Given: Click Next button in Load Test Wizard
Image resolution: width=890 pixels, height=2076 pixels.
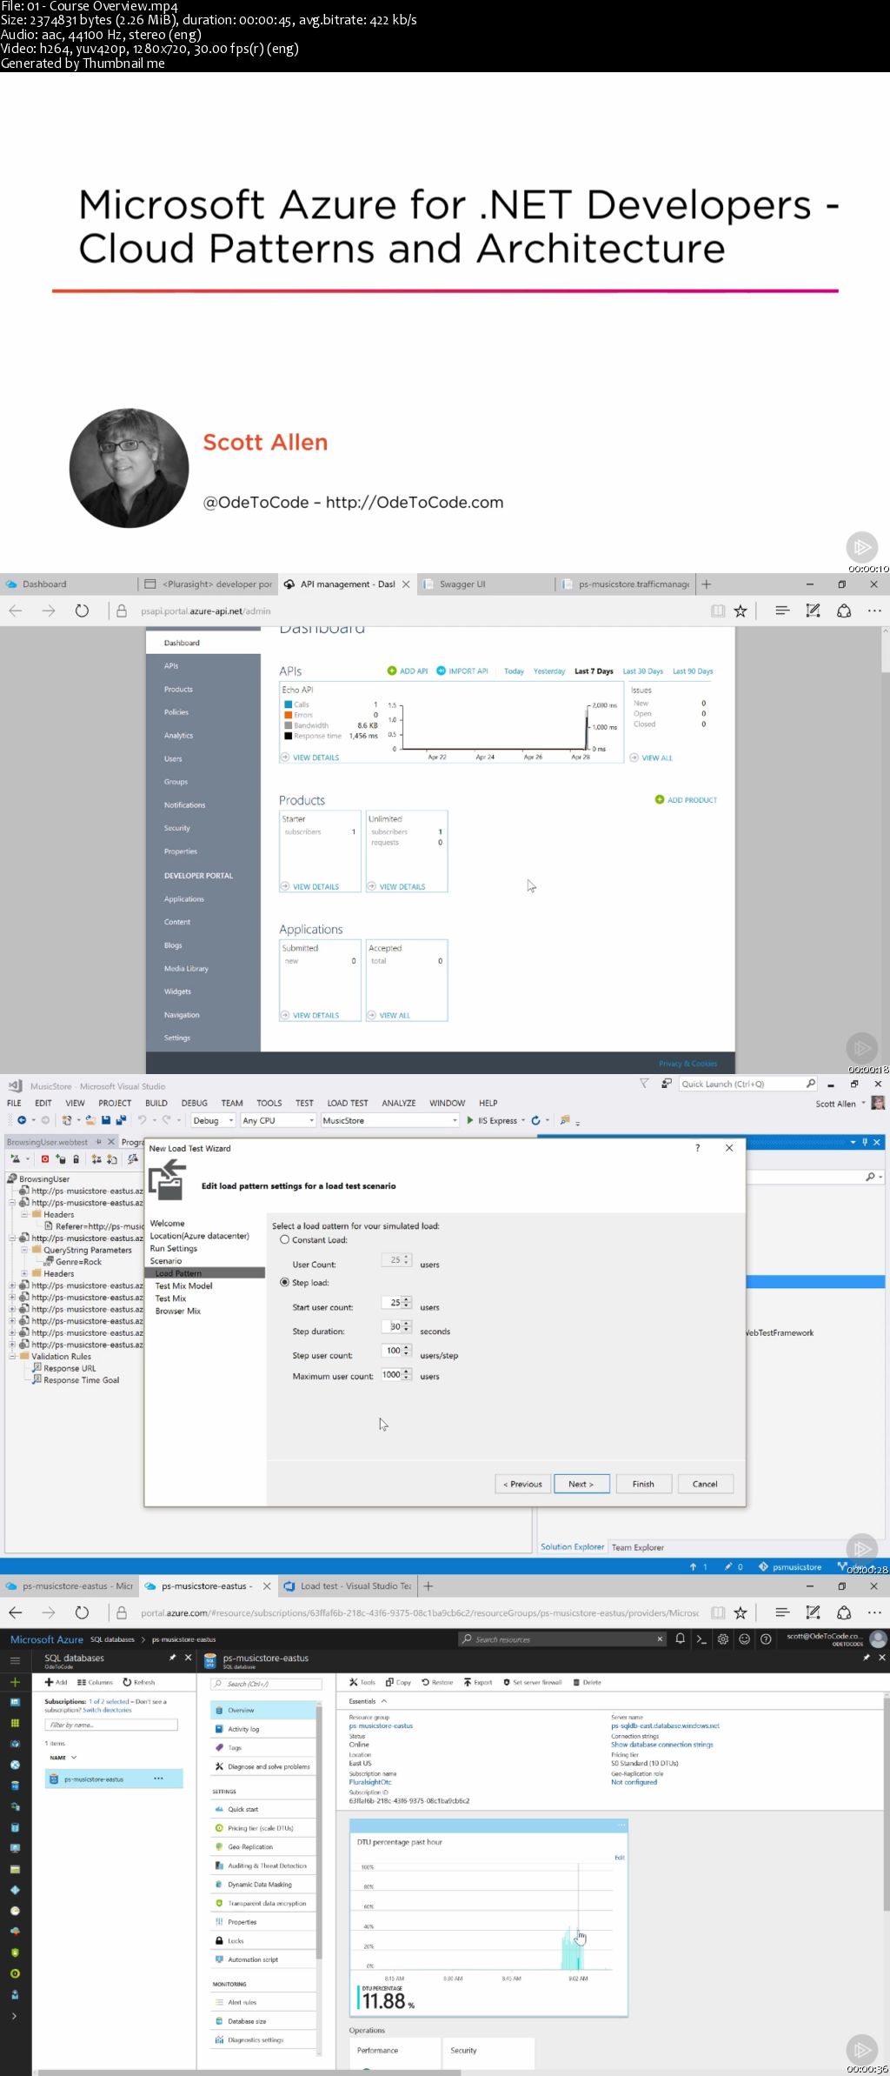Looking at the screenshot, I should 581,1484.
